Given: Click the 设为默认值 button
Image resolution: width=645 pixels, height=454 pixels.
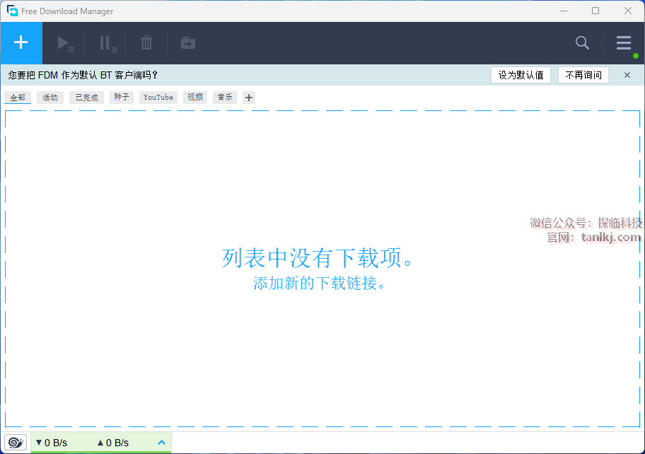Looking at the screenshot, I should (521, 75).
